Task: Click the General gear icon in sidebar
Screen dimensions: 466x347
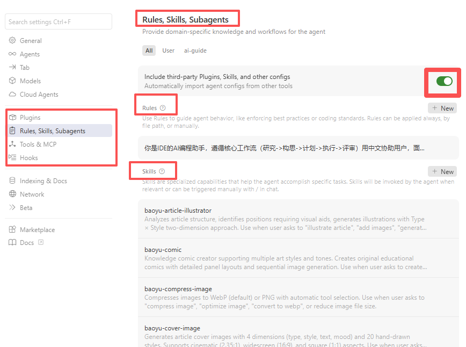Action: pyautogui.click(x=12, y=41)
